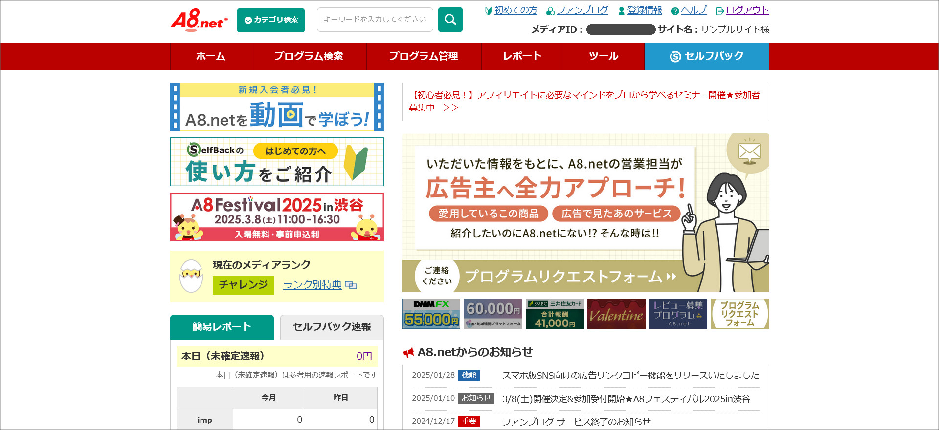Click the 重要 news tag
Image resolution: width=939 pixels, height=430 pixels.
(x=469, y=421)
